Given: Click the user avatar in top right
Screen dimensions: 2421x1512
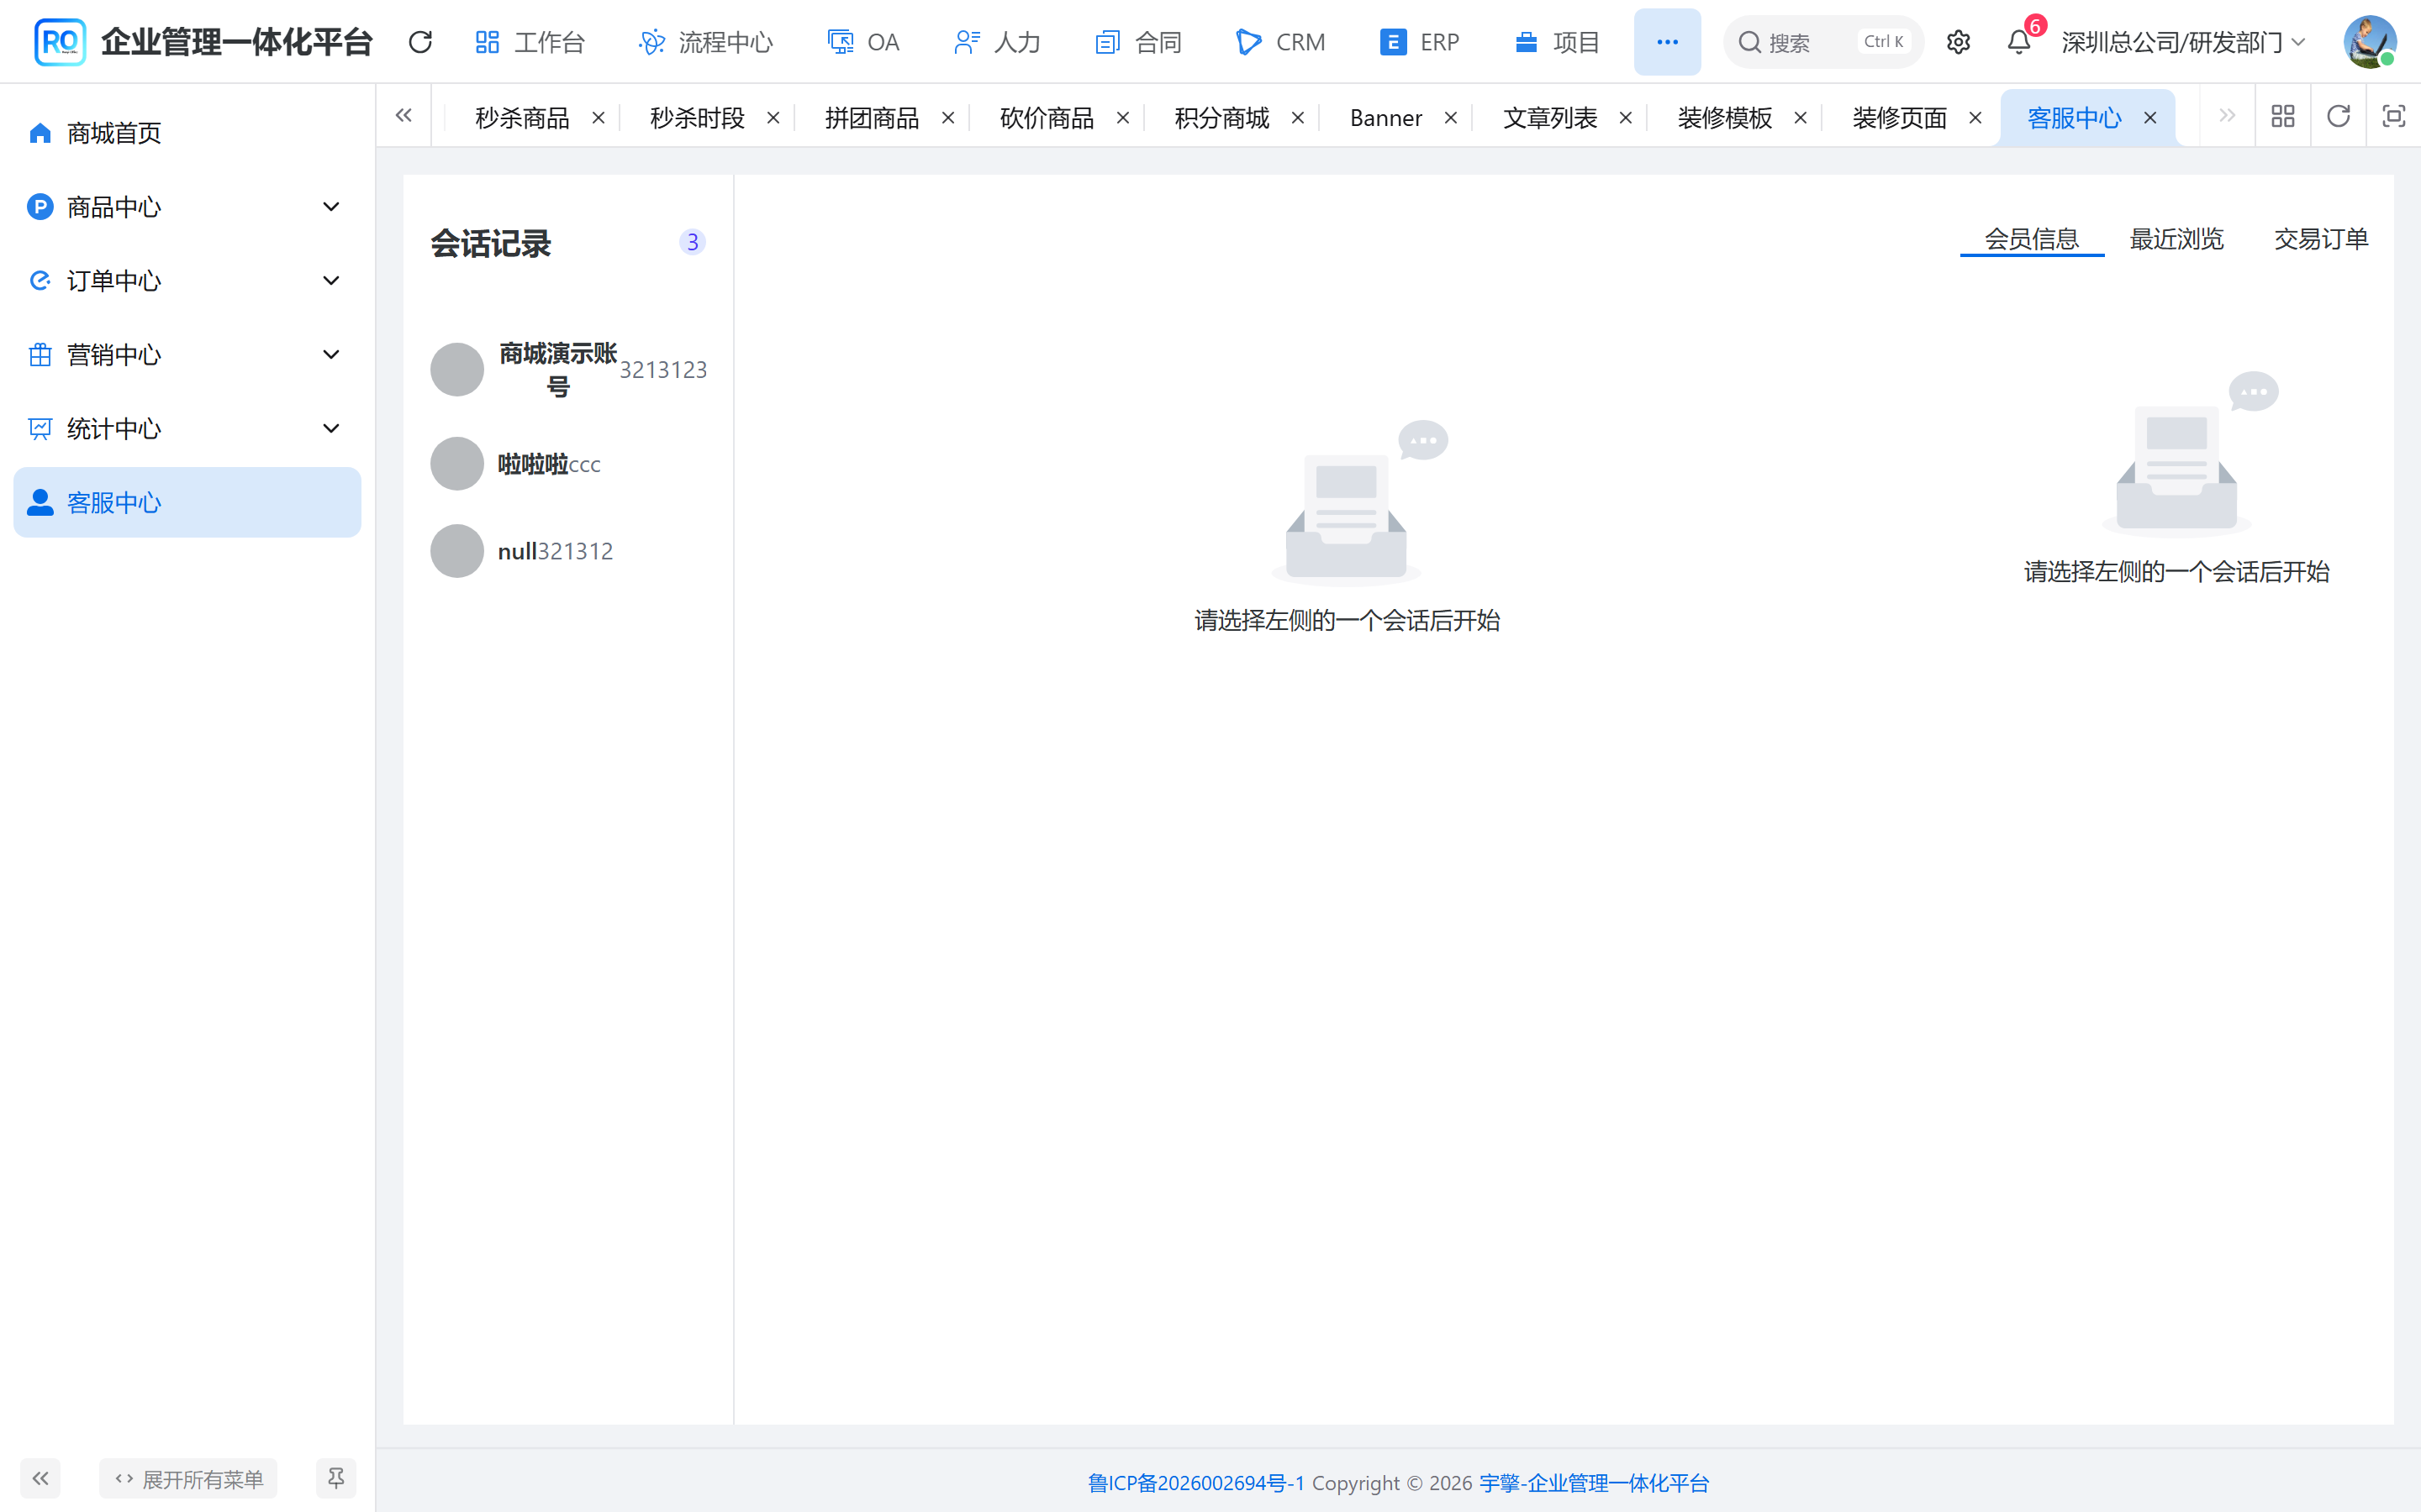Looking at the screenshot, I should click(2369, 42).
